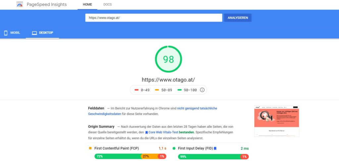Image resolution: width=339 pixels, height=161 pixels.
Task: Click the score circle showing 98
Action: pyautogui.click(x=169, y=59)
